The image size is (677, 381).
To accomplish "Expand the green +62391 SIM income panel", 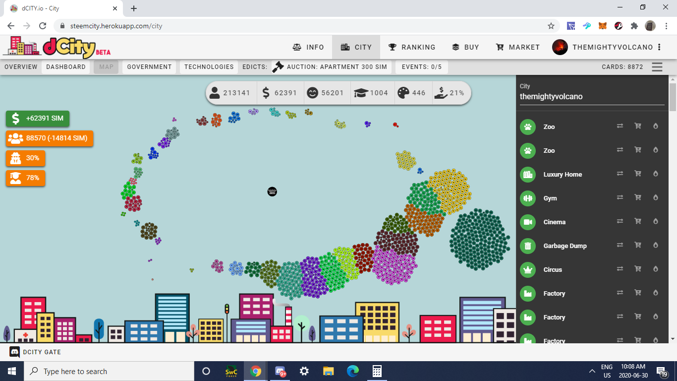I will tap(38, 119).
